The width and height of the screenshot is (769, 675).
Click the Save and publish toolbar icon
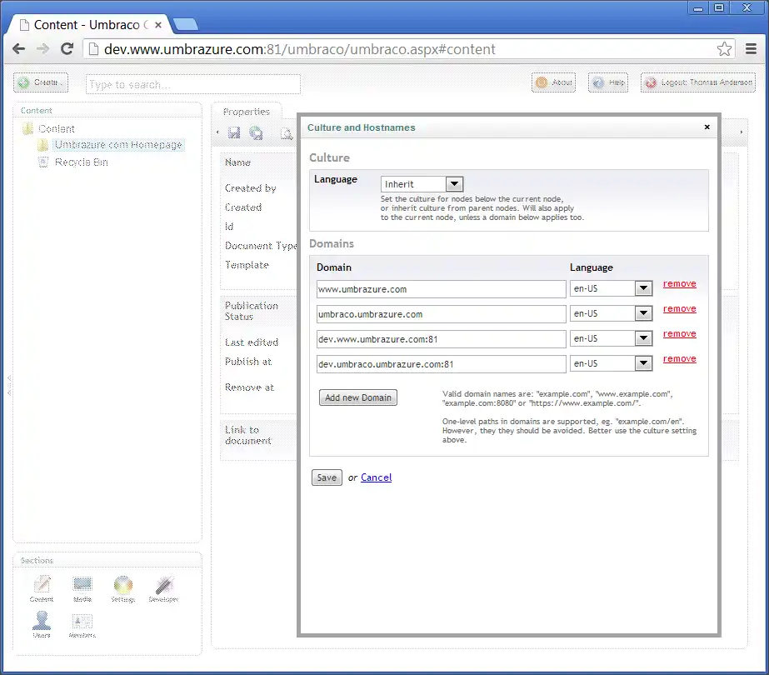(256, 132)
